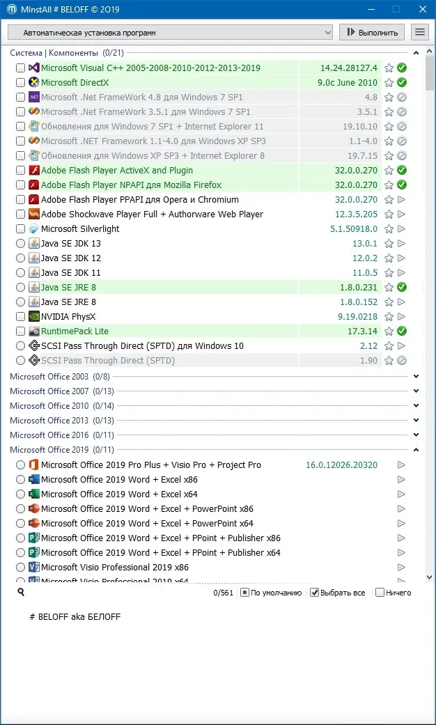
Task: Select the Java SE JDK 13 radio button
Action: click(20, 244)
